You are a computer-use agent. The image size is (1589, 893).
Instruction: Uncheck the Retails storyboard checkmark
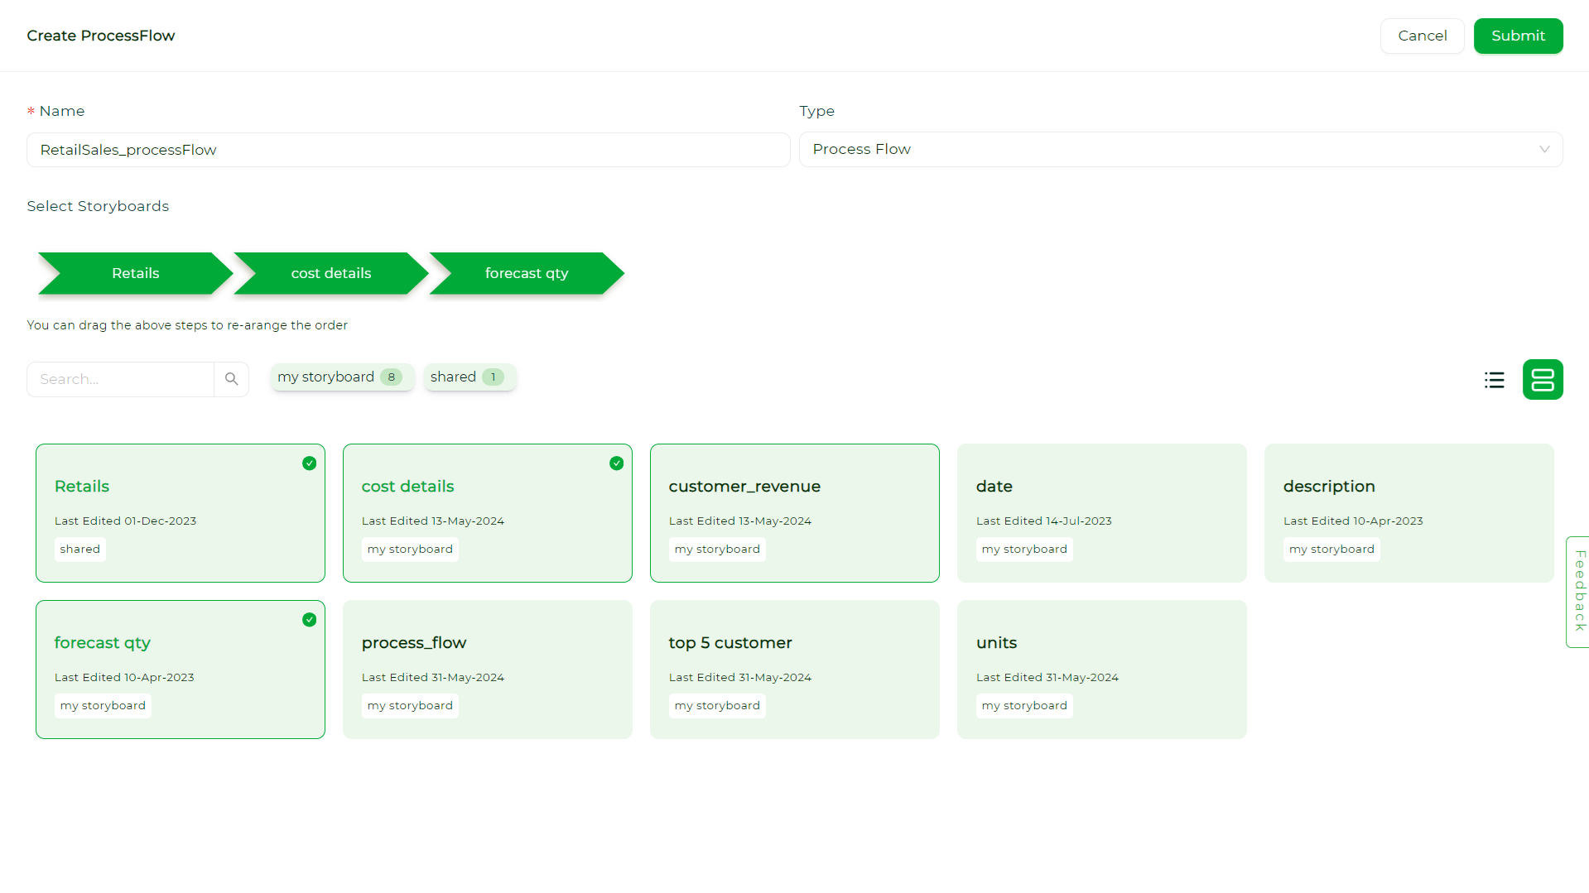click(x=310, y=463)
